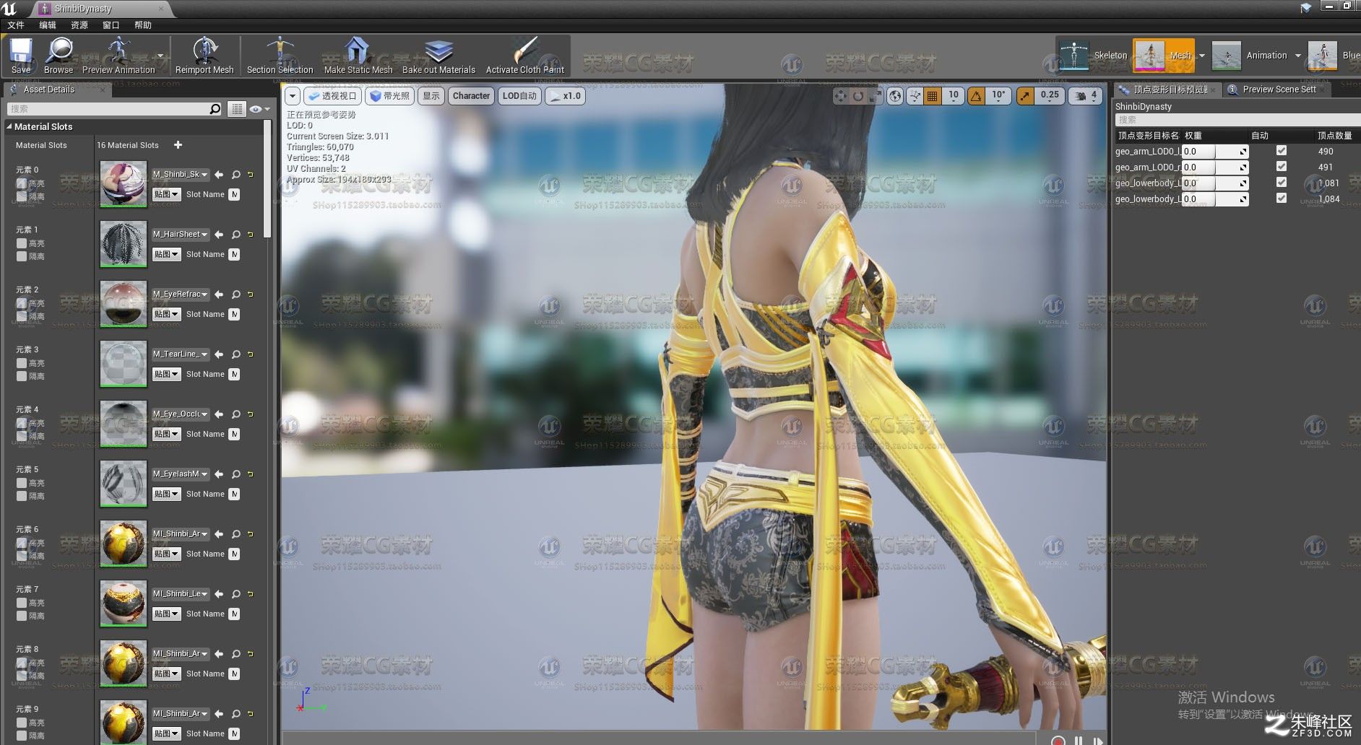Select the rotate gizmo mode in viewport
Viewport: 1361px width, 745px height.
857,96
